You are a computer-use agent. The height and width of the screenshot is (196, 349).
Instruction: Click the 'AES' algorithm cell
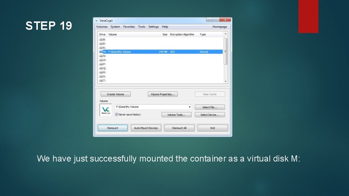(x=172, y=52)
